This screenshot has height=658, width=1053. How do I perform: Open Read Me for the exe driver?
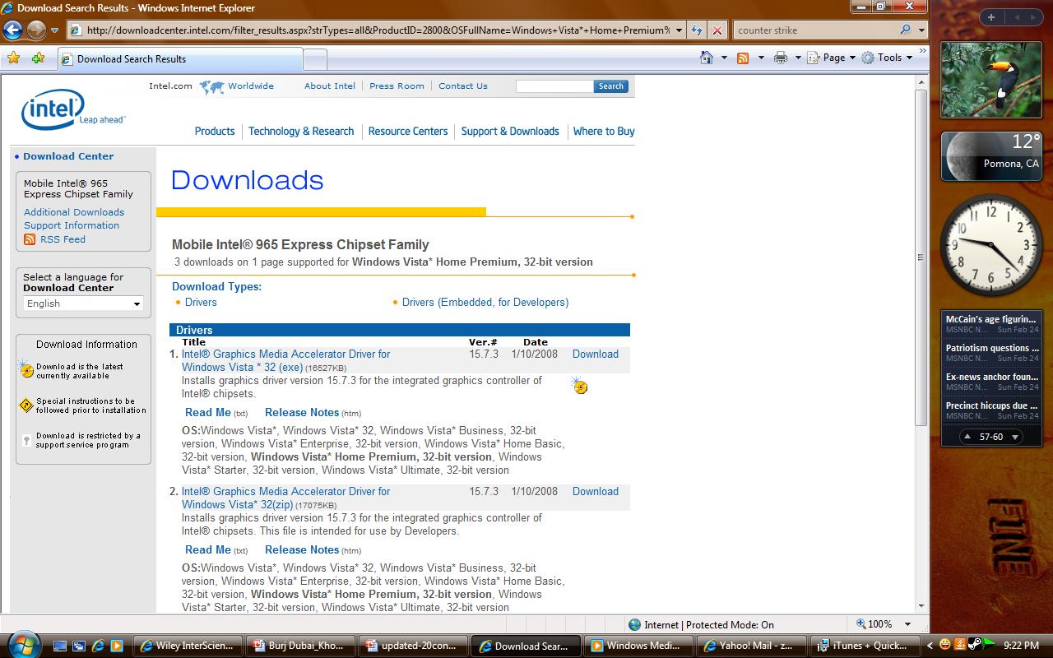[208, 412]
